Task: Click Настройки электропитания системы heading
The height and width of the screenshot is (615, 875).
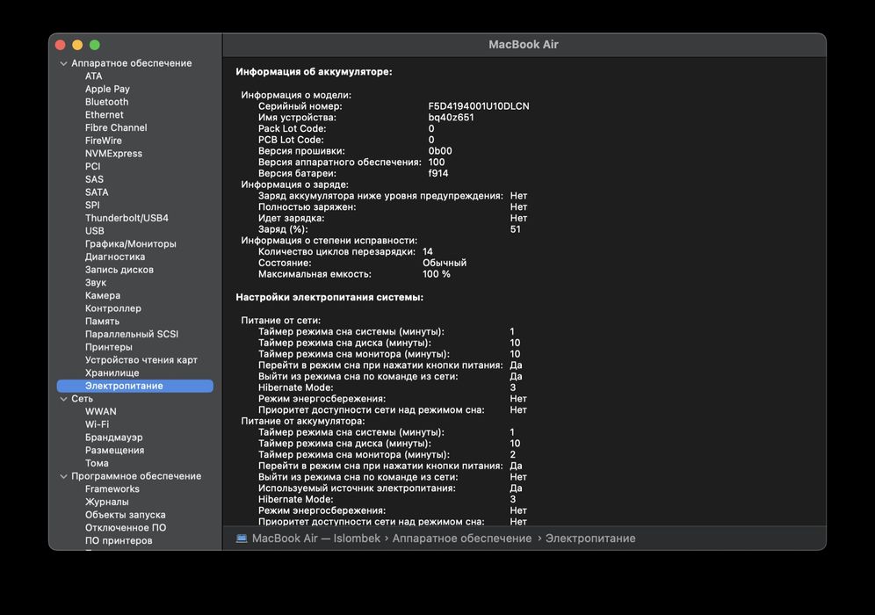Action: click(329, 297)
